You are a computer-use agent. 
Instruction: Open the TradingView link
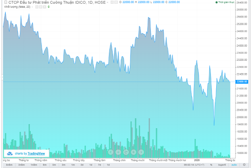coord(36,153)
